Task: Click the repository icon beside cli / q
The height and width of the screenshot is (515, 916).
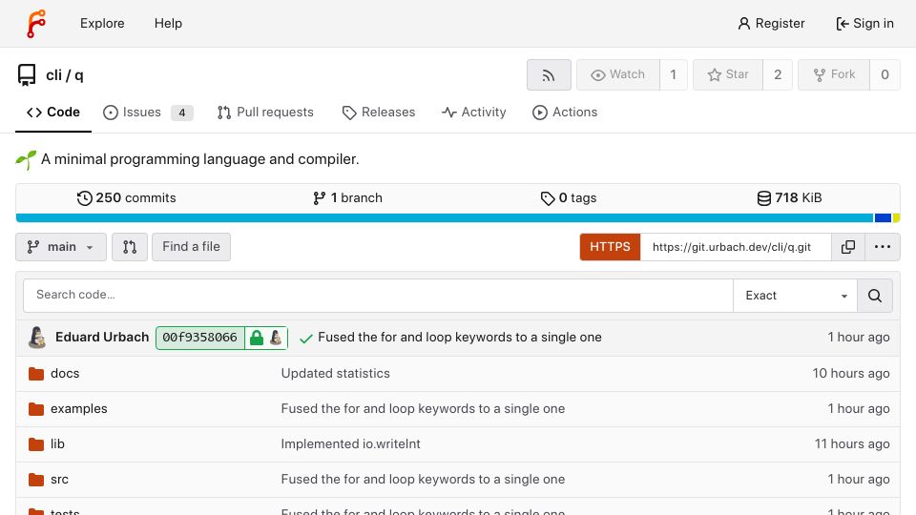Action: tap(27, 75)
